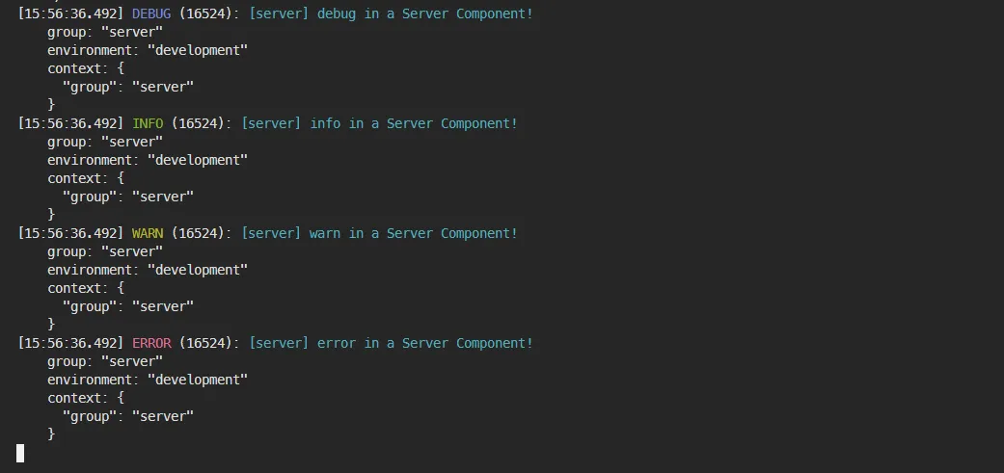
Task: Click the message '[server] debug in a Server Component!'
Action: (x=391, y=13)
